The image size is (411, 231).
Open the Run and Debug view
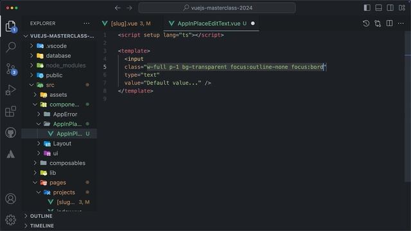[10, 90]
